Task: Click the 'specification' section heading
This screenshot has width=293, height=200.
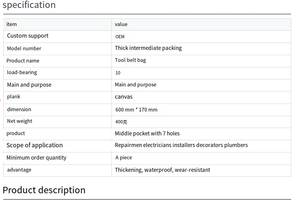Action: click(29, 5)
